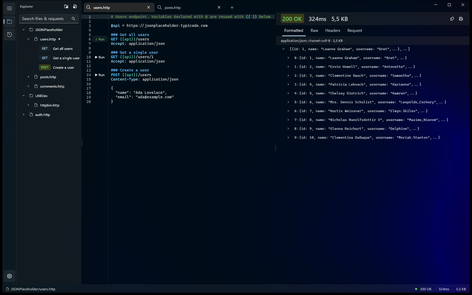Screen dimensions: 472x295
Task: Collapse the root JSON array in response
Action: click(x=283, y=49)
